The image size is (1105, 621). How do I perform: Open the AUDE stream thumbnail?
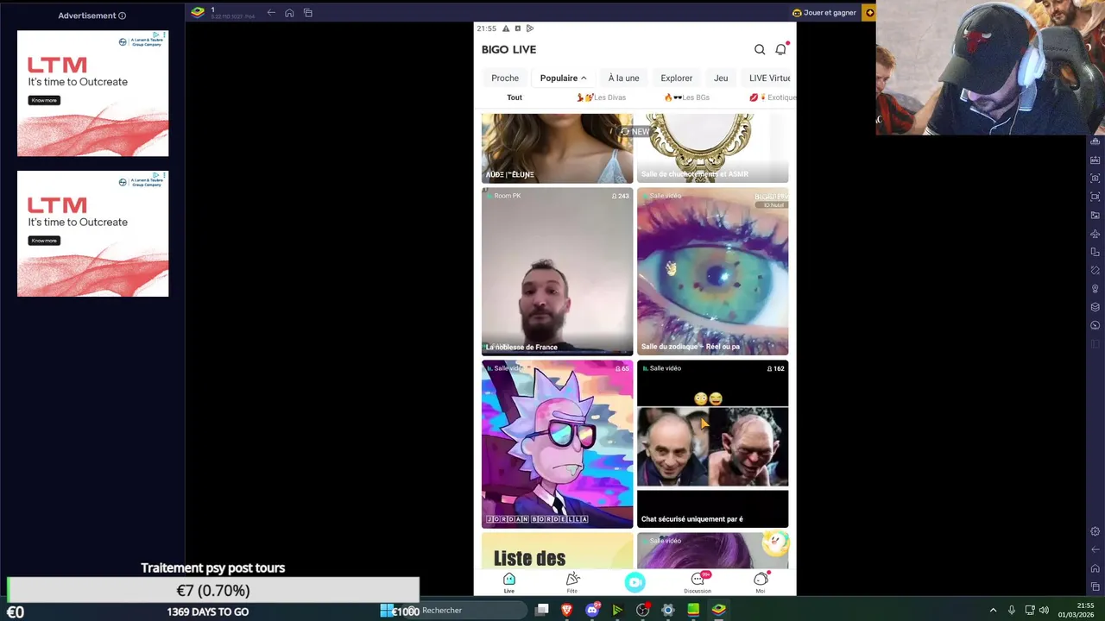(557, 148)
